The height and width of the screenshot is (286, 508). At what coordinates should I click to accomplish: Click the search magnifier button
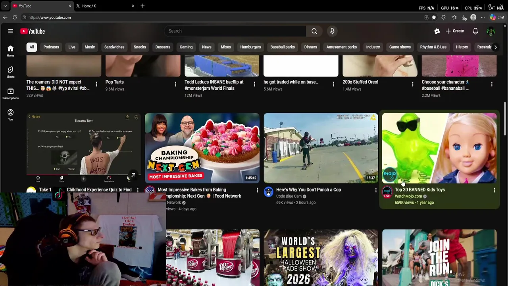coord(314,31)
